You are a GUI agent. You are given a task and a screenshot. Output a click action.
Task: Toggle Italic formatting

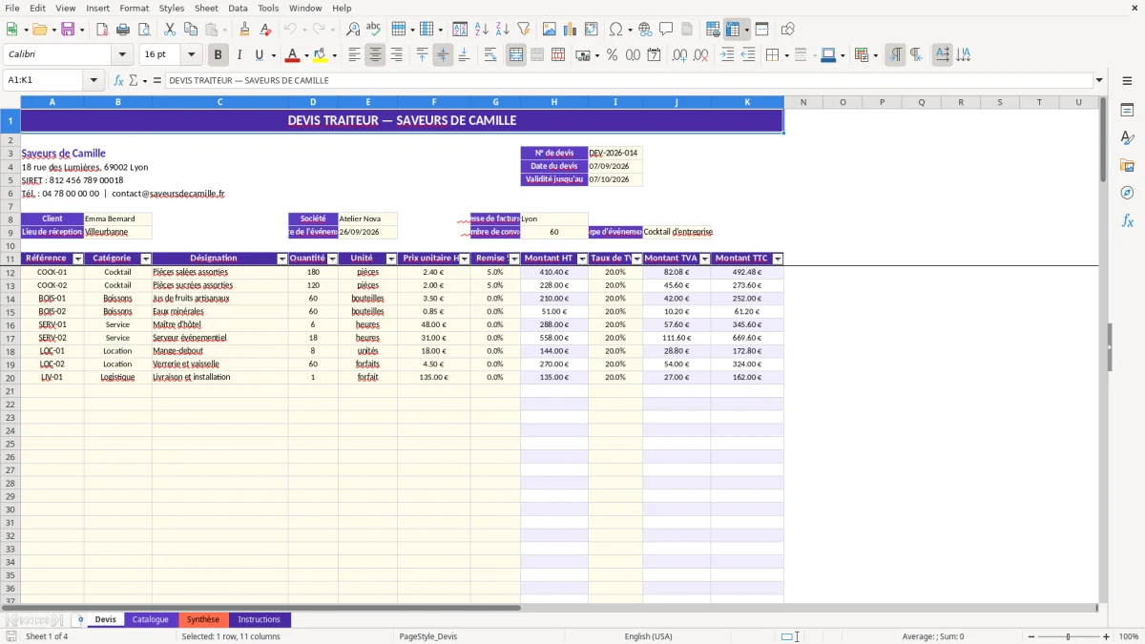pos(239,54)
